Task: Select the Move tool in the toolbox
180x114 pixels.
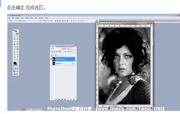Action: pyautogui.click(x=17, y=34)
